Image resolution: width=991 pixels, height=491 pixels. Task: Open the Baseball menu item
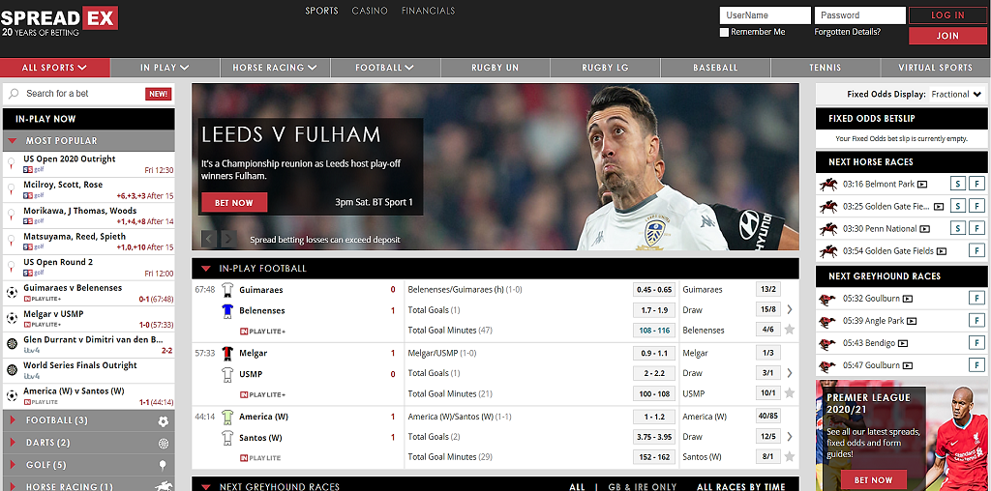tap(715, 68)
